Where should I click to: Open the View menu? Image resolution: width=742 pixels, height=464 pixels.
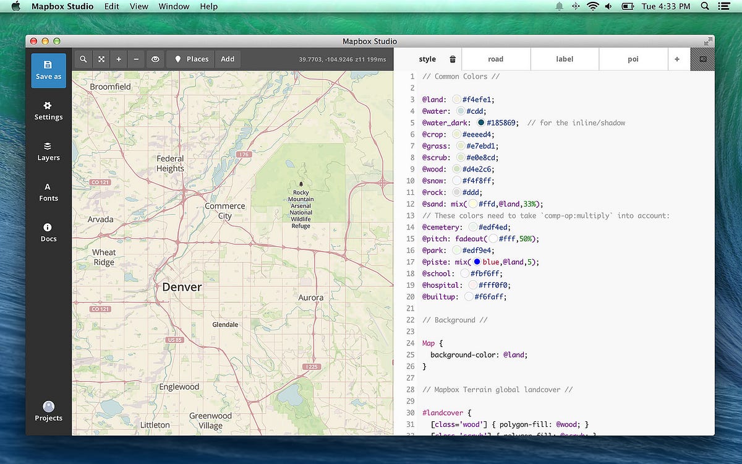tap(139, 6)
